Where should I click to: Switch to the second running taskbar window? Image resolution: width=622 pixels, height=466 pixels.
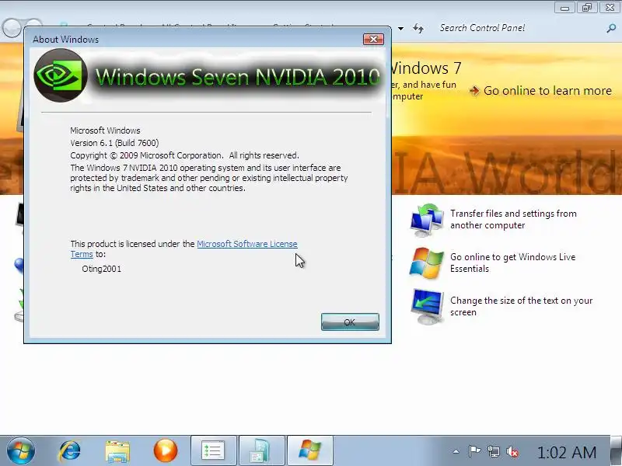tap(261, 450)
